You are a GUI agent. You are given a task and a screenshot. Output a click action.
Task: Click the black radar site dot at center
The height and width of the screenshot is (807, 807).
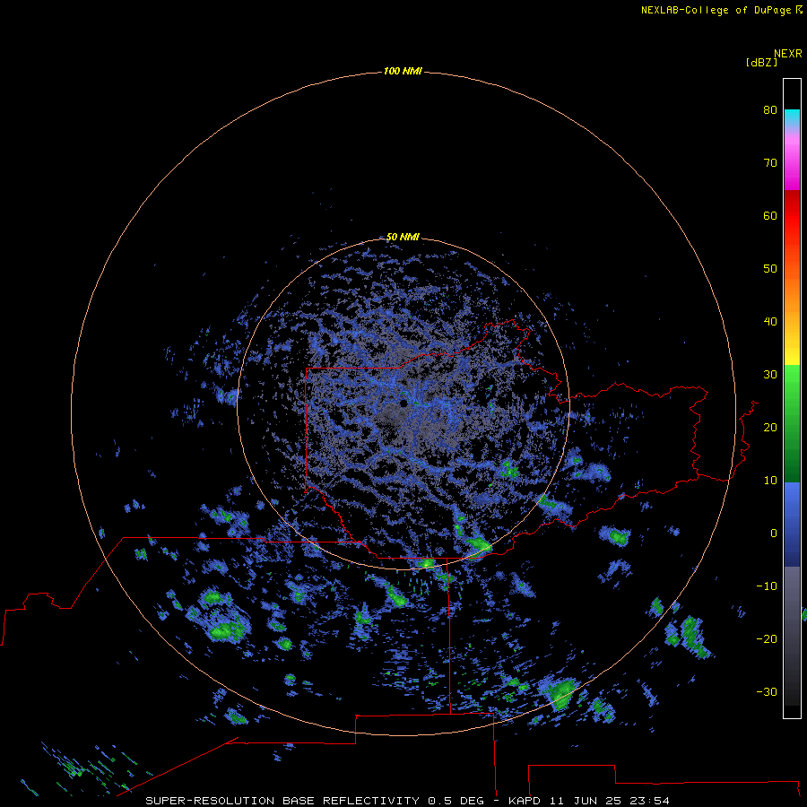tap(403, 403)
